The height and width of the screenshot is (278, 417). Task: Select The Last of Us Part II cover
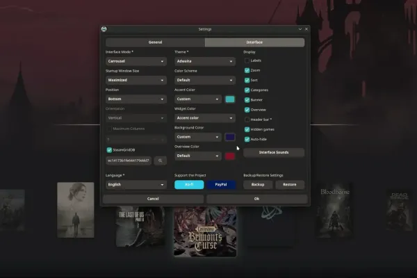point(140,227)
